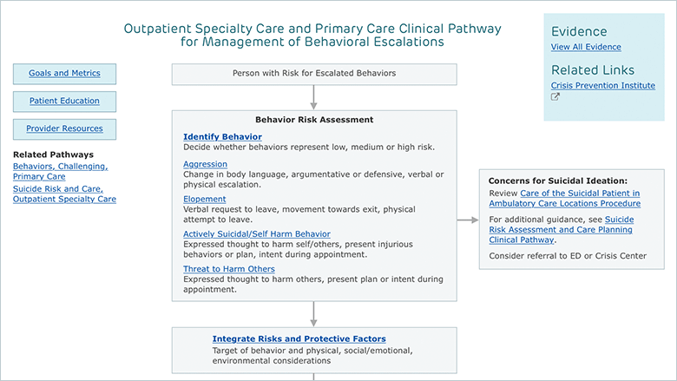This screenshot has height=381, width=677.
Task: Open the View All Evidence link
Action: click(x=586, y=47)
